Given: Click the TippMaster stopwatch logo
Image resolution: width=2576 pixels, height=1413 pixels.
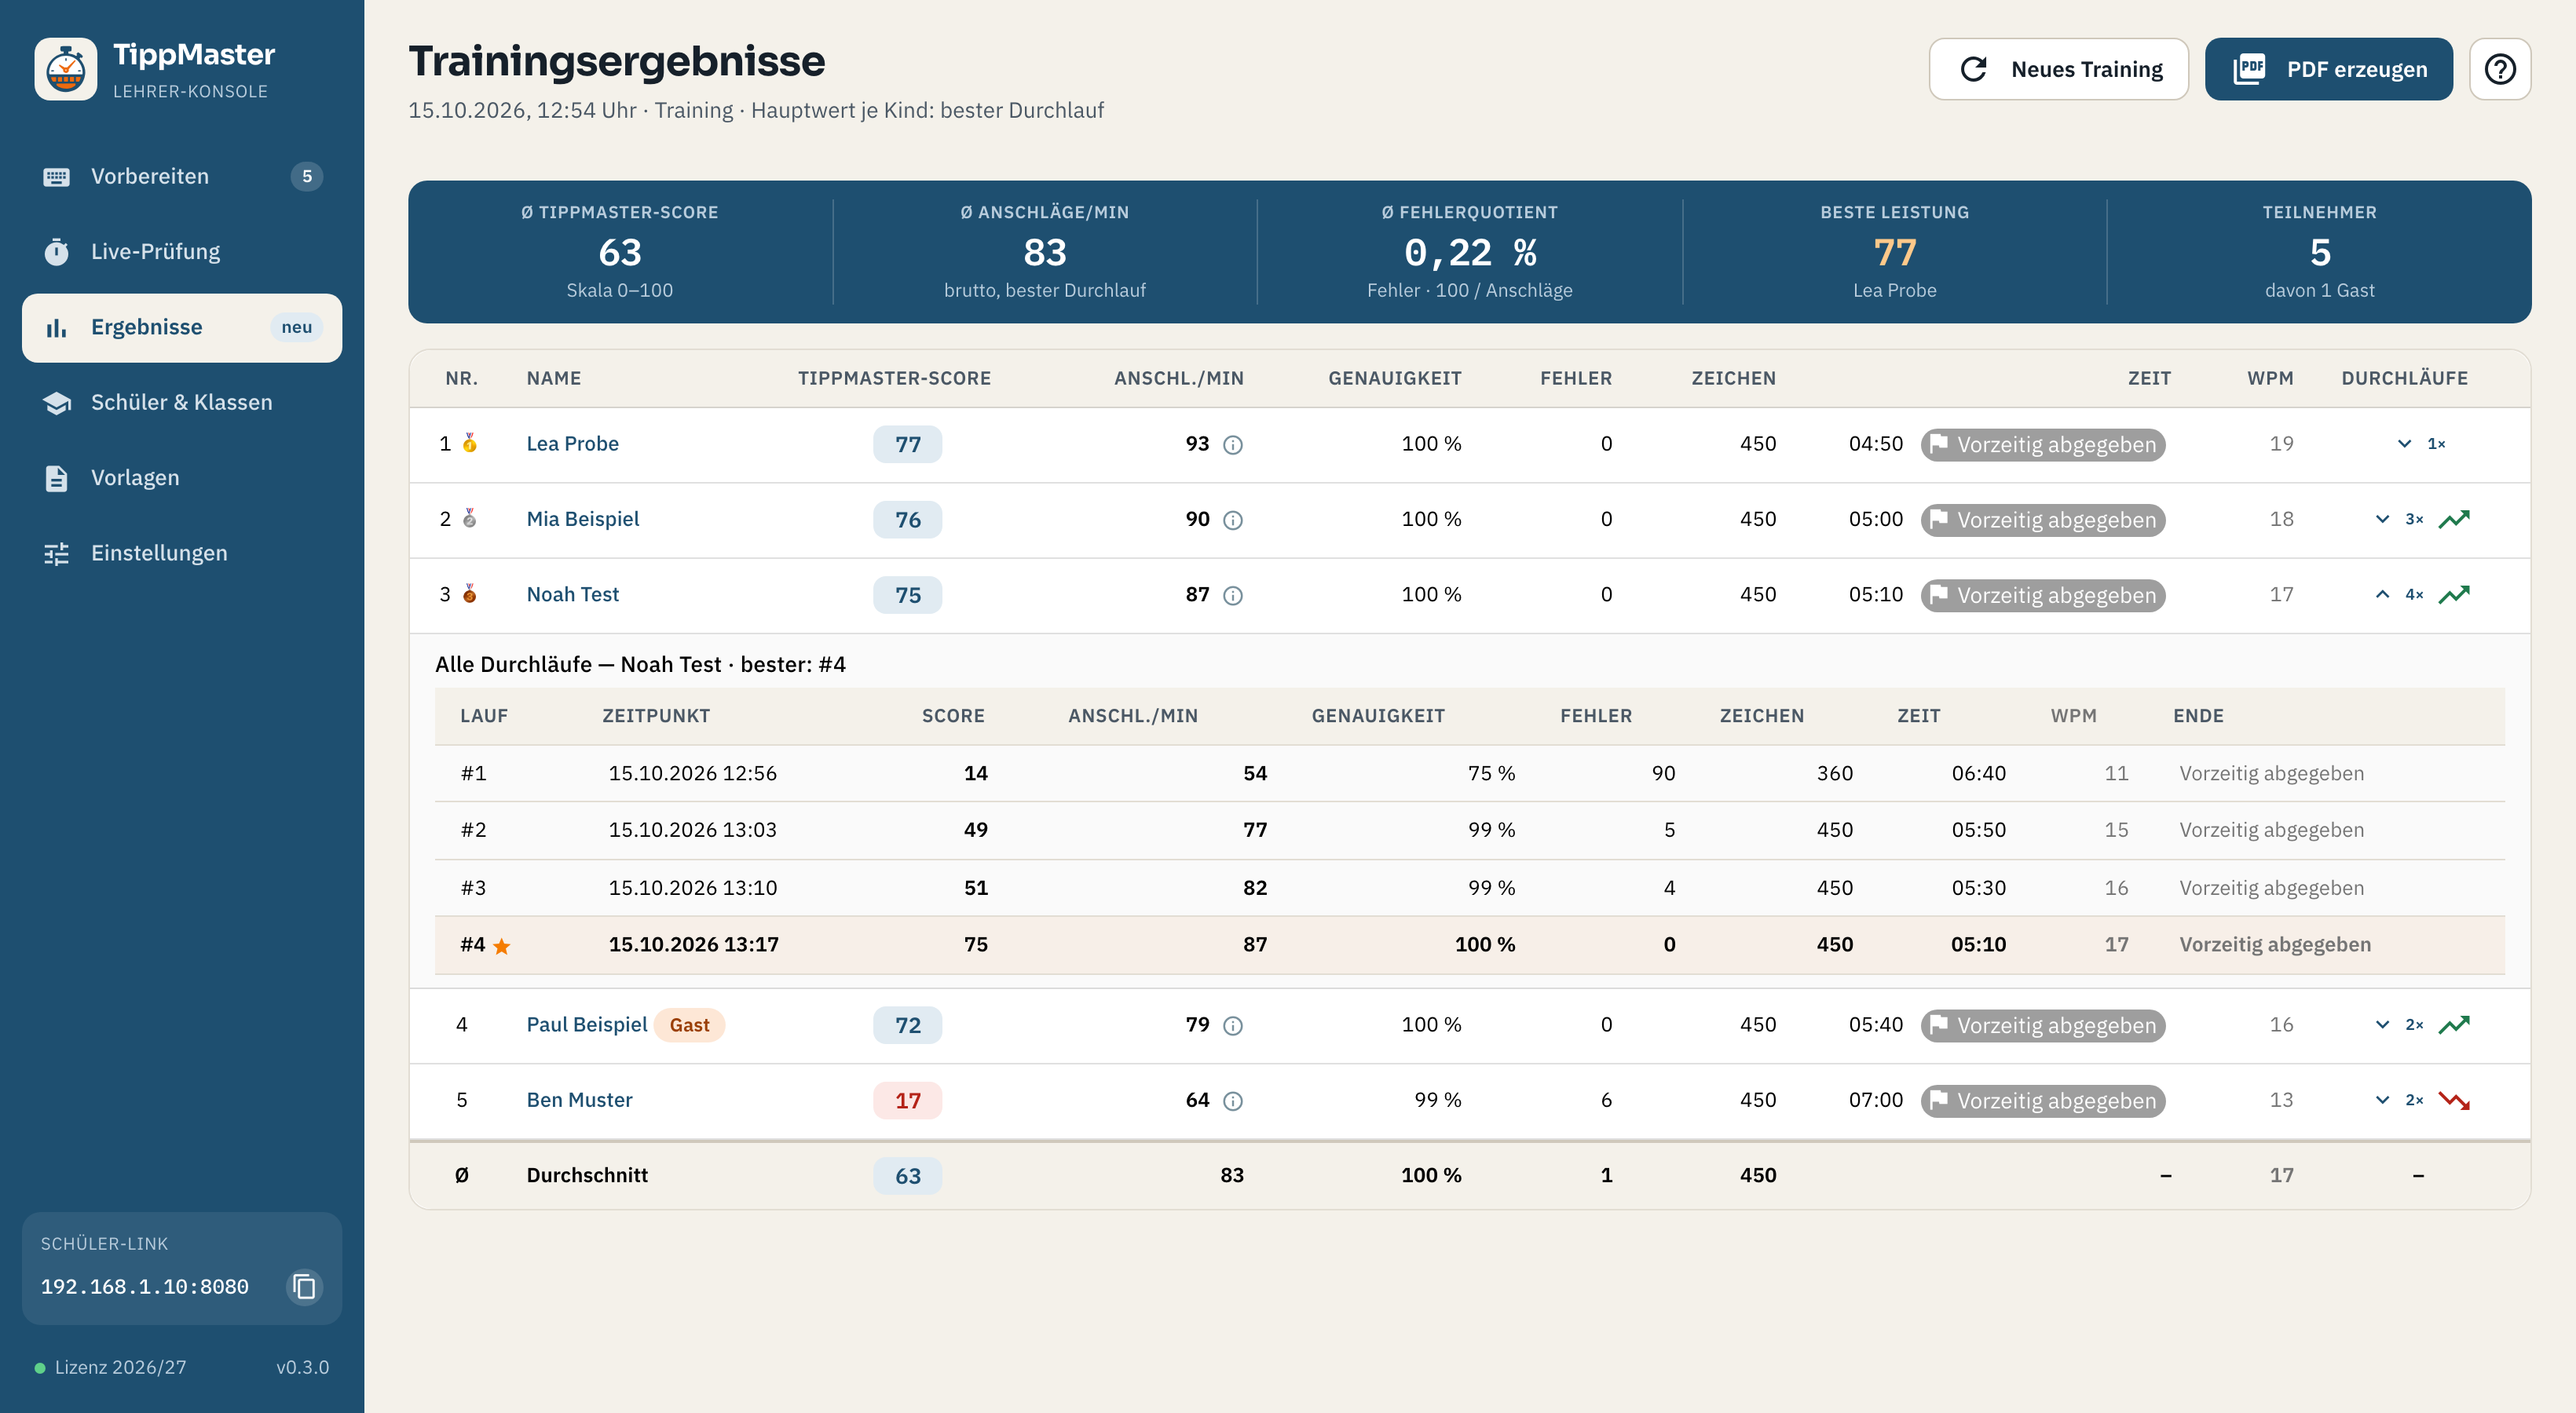Looking at the screenshot, I should [66, 69].
